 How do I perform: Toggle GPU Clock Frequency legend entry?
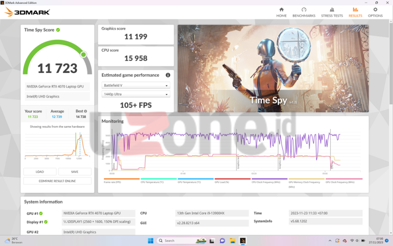tap(343, 181)
